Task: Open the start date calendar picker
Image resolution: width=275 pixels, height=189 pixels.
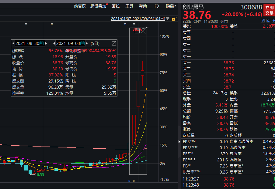Action: coord(42,43)
